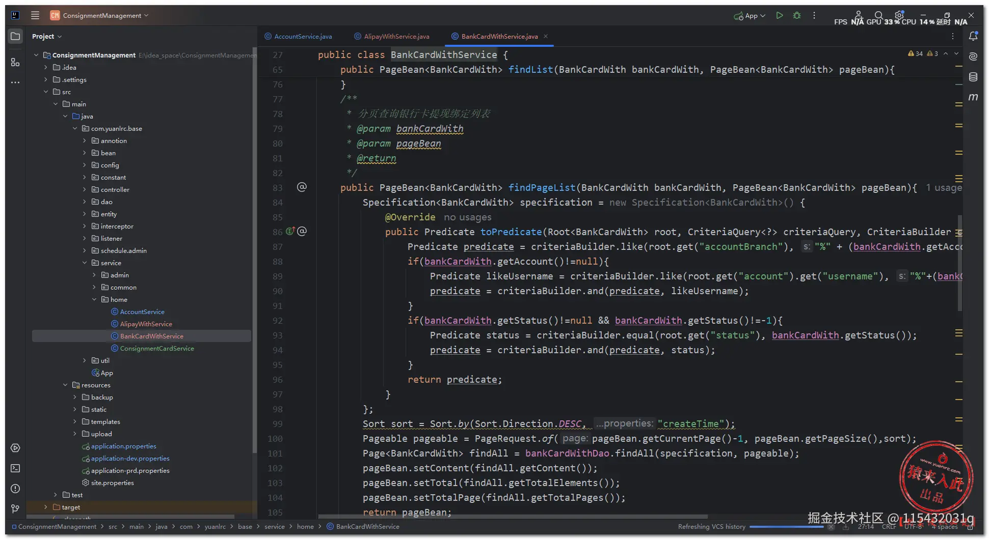Image resolution: width=989 pixels, height=540 pixels.
Task: Open the Problems tool window
Action: coord(15,489)
